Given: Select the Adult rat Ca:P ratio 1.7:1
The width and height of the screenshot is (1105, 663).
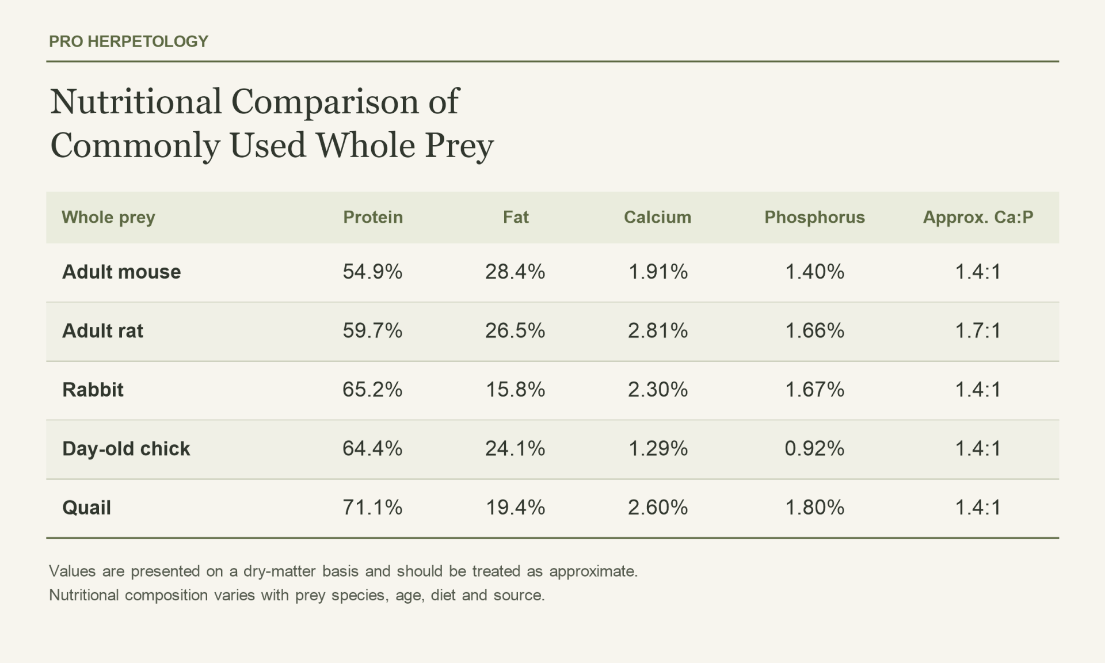Looking at the screenshot, I should pyautogui.click(x=978, y=331).
